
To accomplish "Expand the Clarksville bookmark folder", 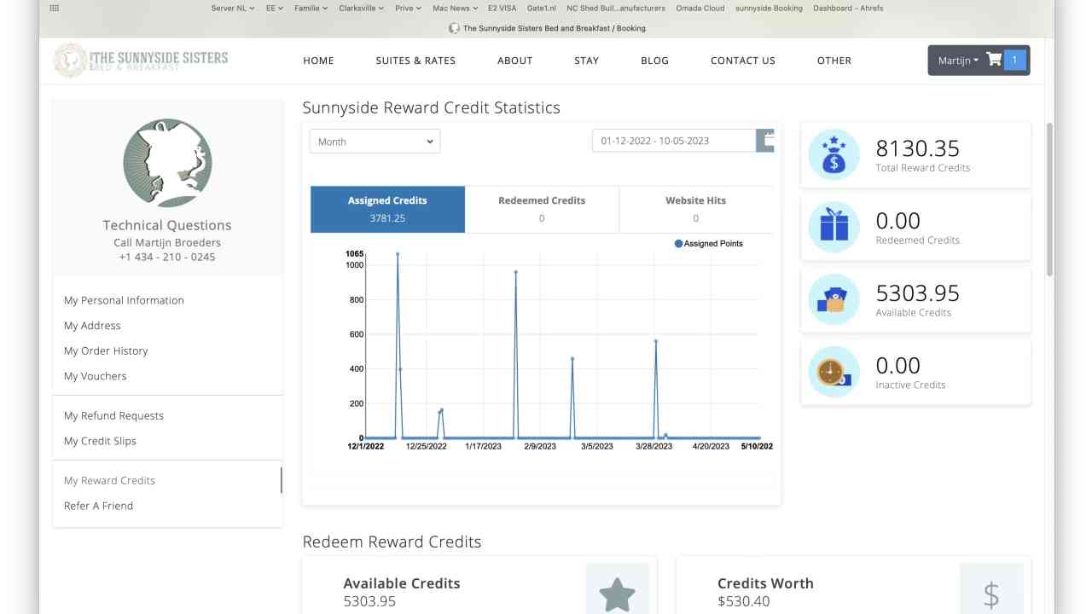I will [362, 8].
